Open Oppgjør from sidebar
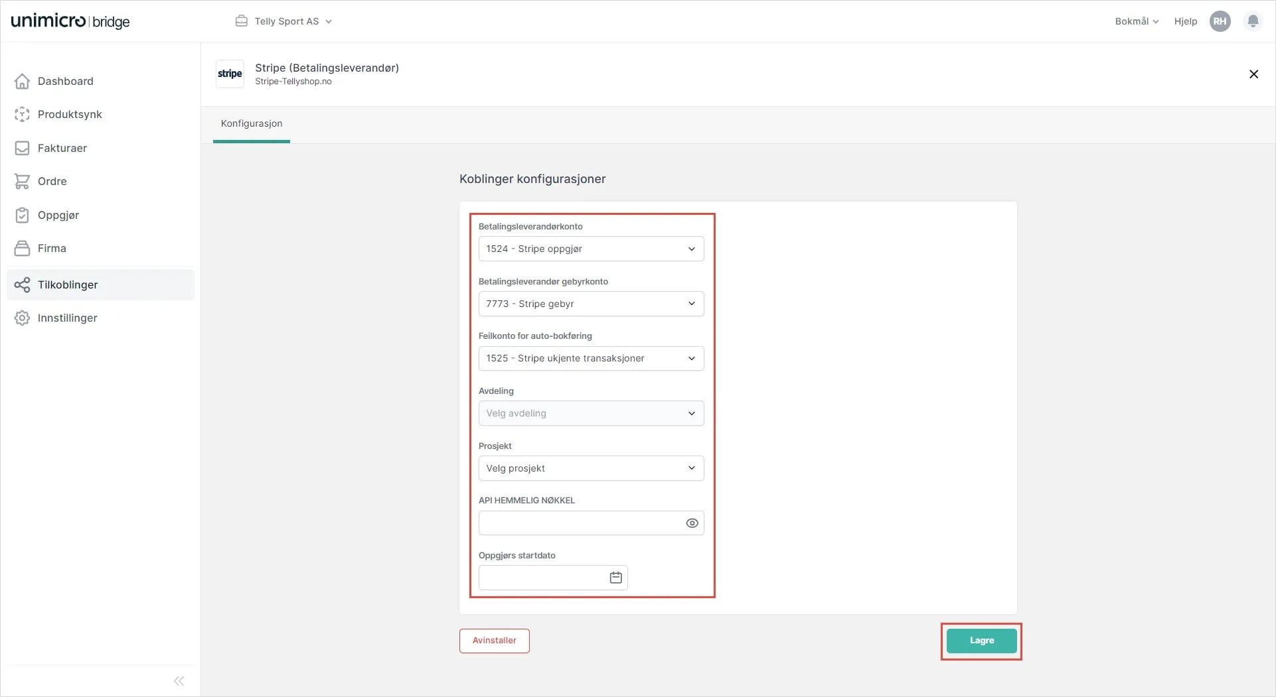Viewport: 1276px width, 697px height. (58, 215)
